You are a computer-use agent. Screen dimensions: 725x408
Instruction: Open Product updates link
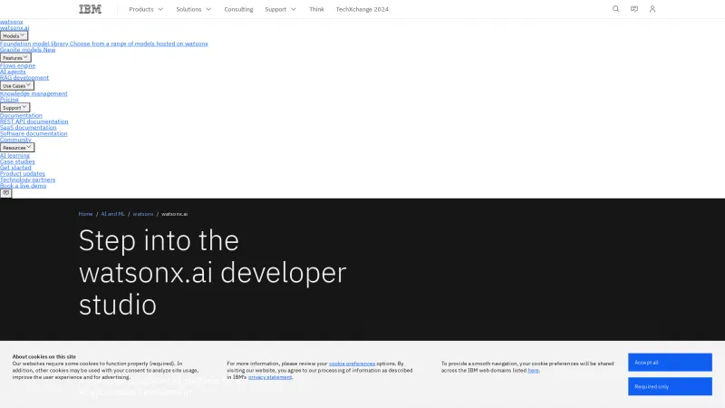[23, 173]
